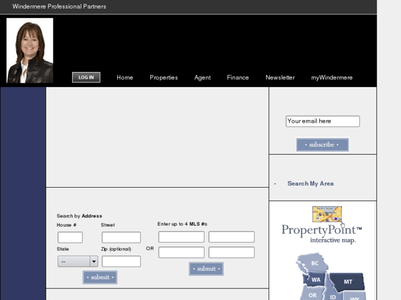Screen dimensions: 401x300
Task: Open the myWindermere menu item
Action: (x=332, y=78)
